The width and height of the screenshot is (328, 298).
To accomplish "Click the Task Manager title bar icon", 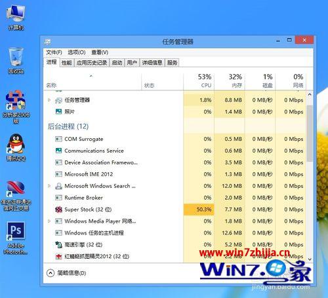I will coord(47,41).
